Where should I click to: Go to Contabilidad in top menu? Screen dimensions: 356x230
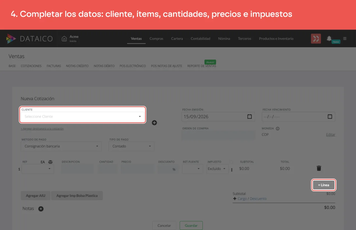(x=201, y=39)
